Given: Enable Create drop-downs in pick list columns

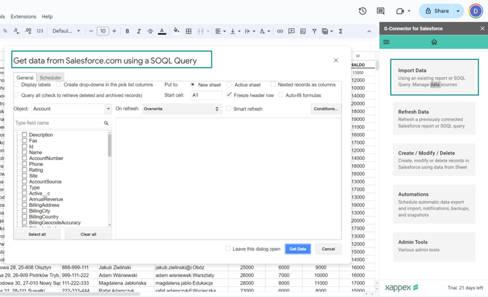Looking at the screenshot, I should [x=59, y=84].
